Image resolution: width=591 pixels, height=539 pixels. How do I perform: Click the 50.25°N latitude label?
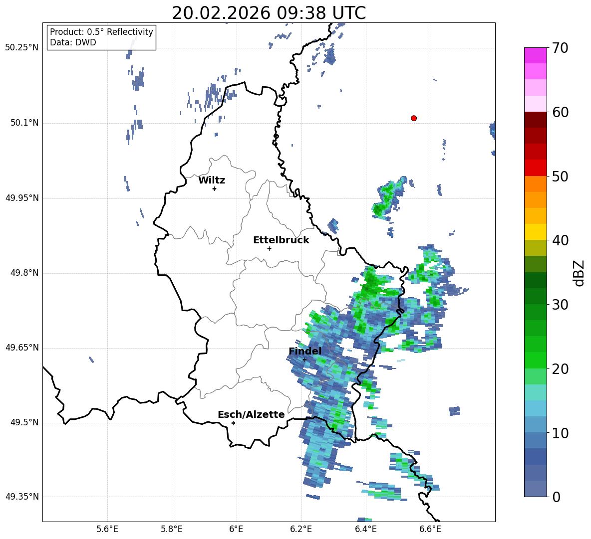tap(22, 48)
